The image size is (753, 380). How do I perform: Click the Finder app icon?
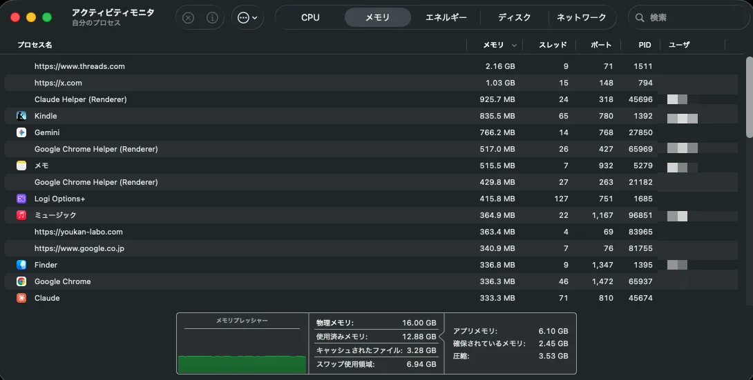point(21,265)
